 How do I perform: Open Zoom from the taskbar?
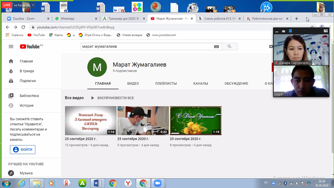[158, 183]
